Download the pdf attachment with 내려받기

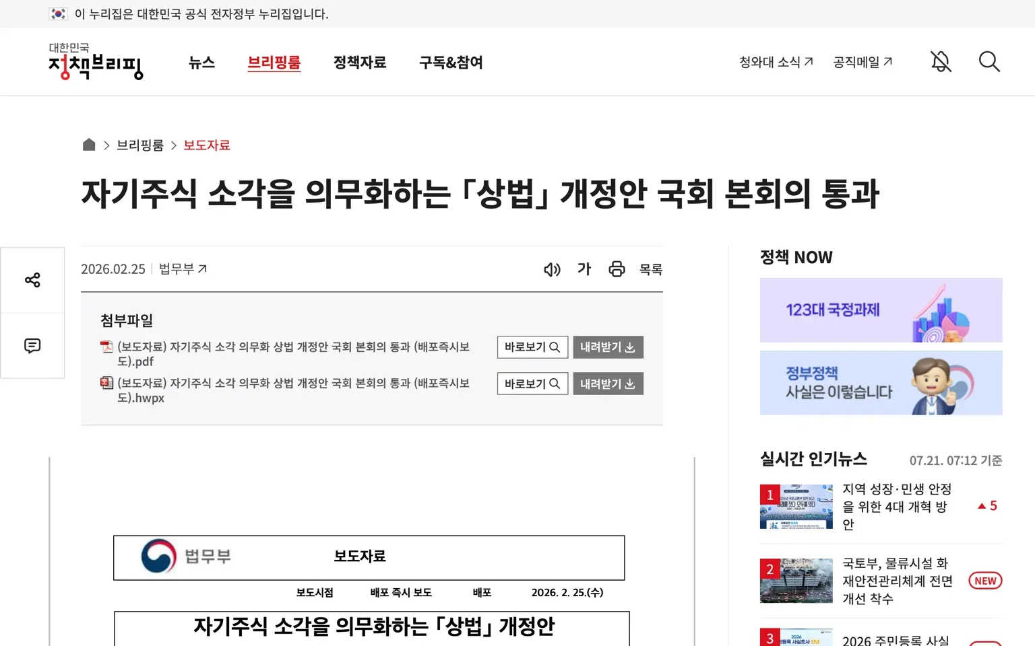click(x=608, y=347)
